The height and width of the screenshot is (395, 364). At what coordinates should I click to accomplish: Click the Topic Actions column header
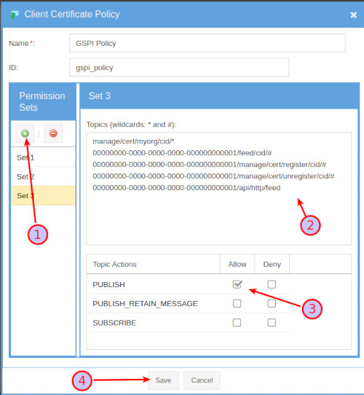tap(154, 264)
